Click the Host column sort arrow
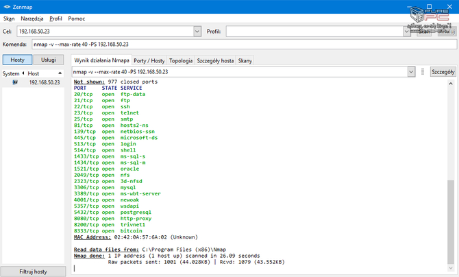459x277 pixels. pos(60,73)
